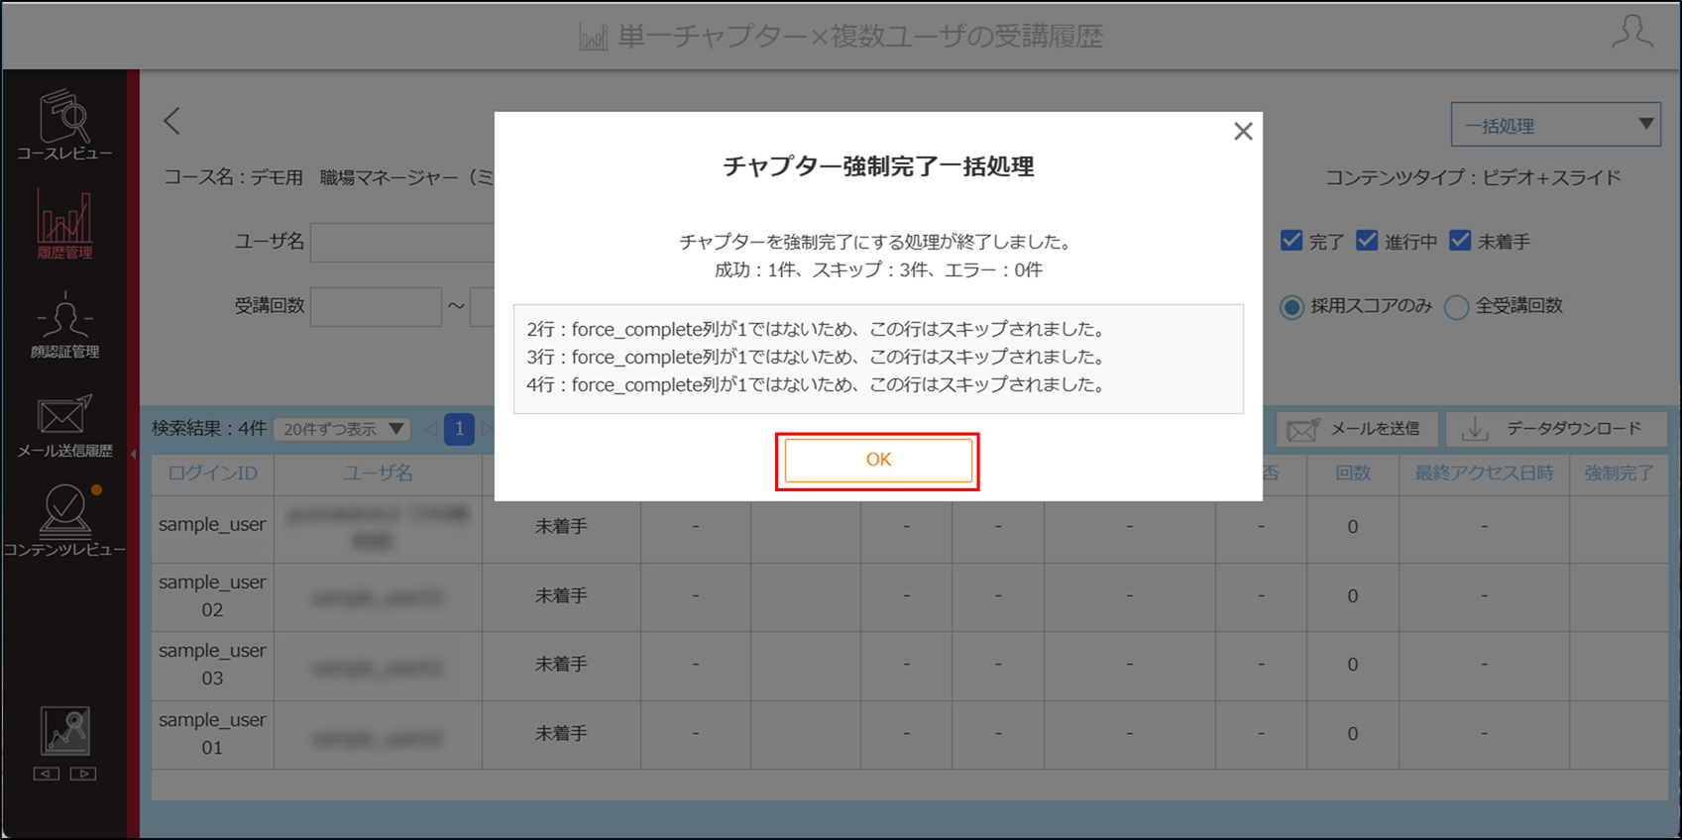Go back with the left chevron arrow

point(171,121)
